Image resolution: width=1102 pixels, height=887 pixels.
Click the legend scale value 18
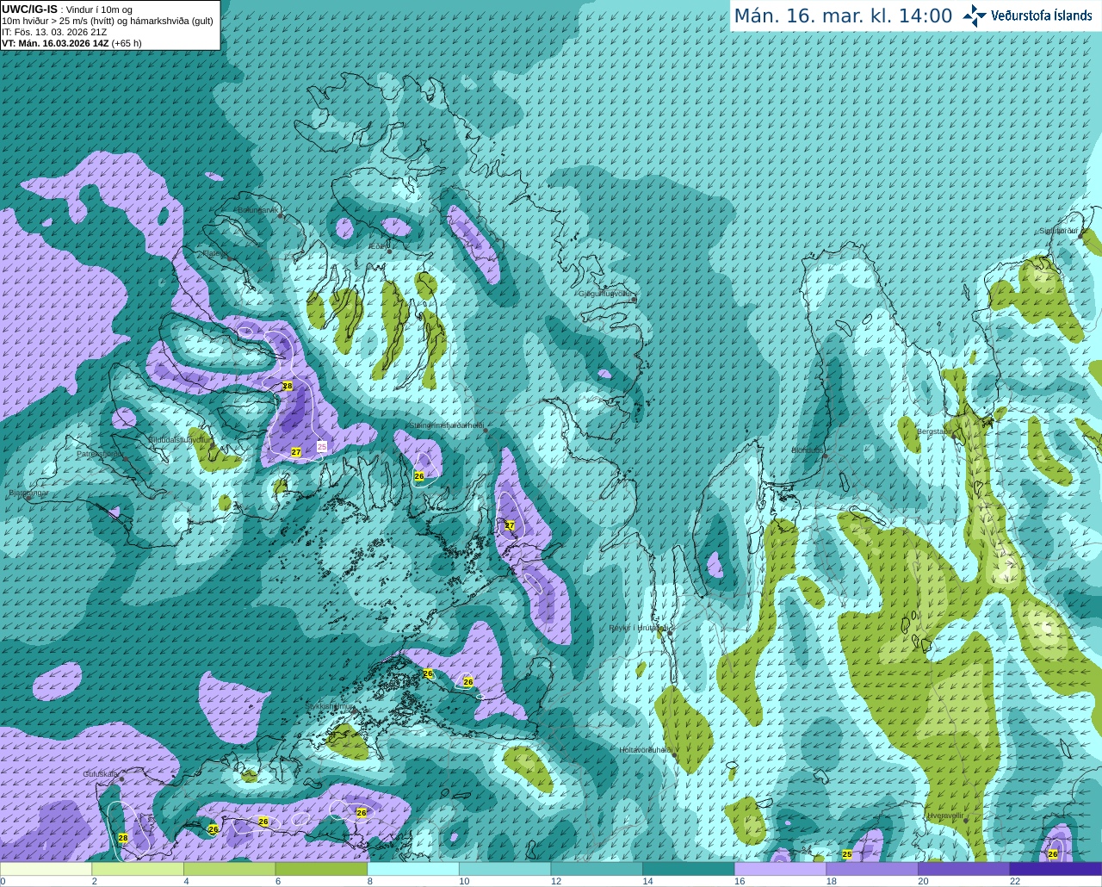[832, 881]
